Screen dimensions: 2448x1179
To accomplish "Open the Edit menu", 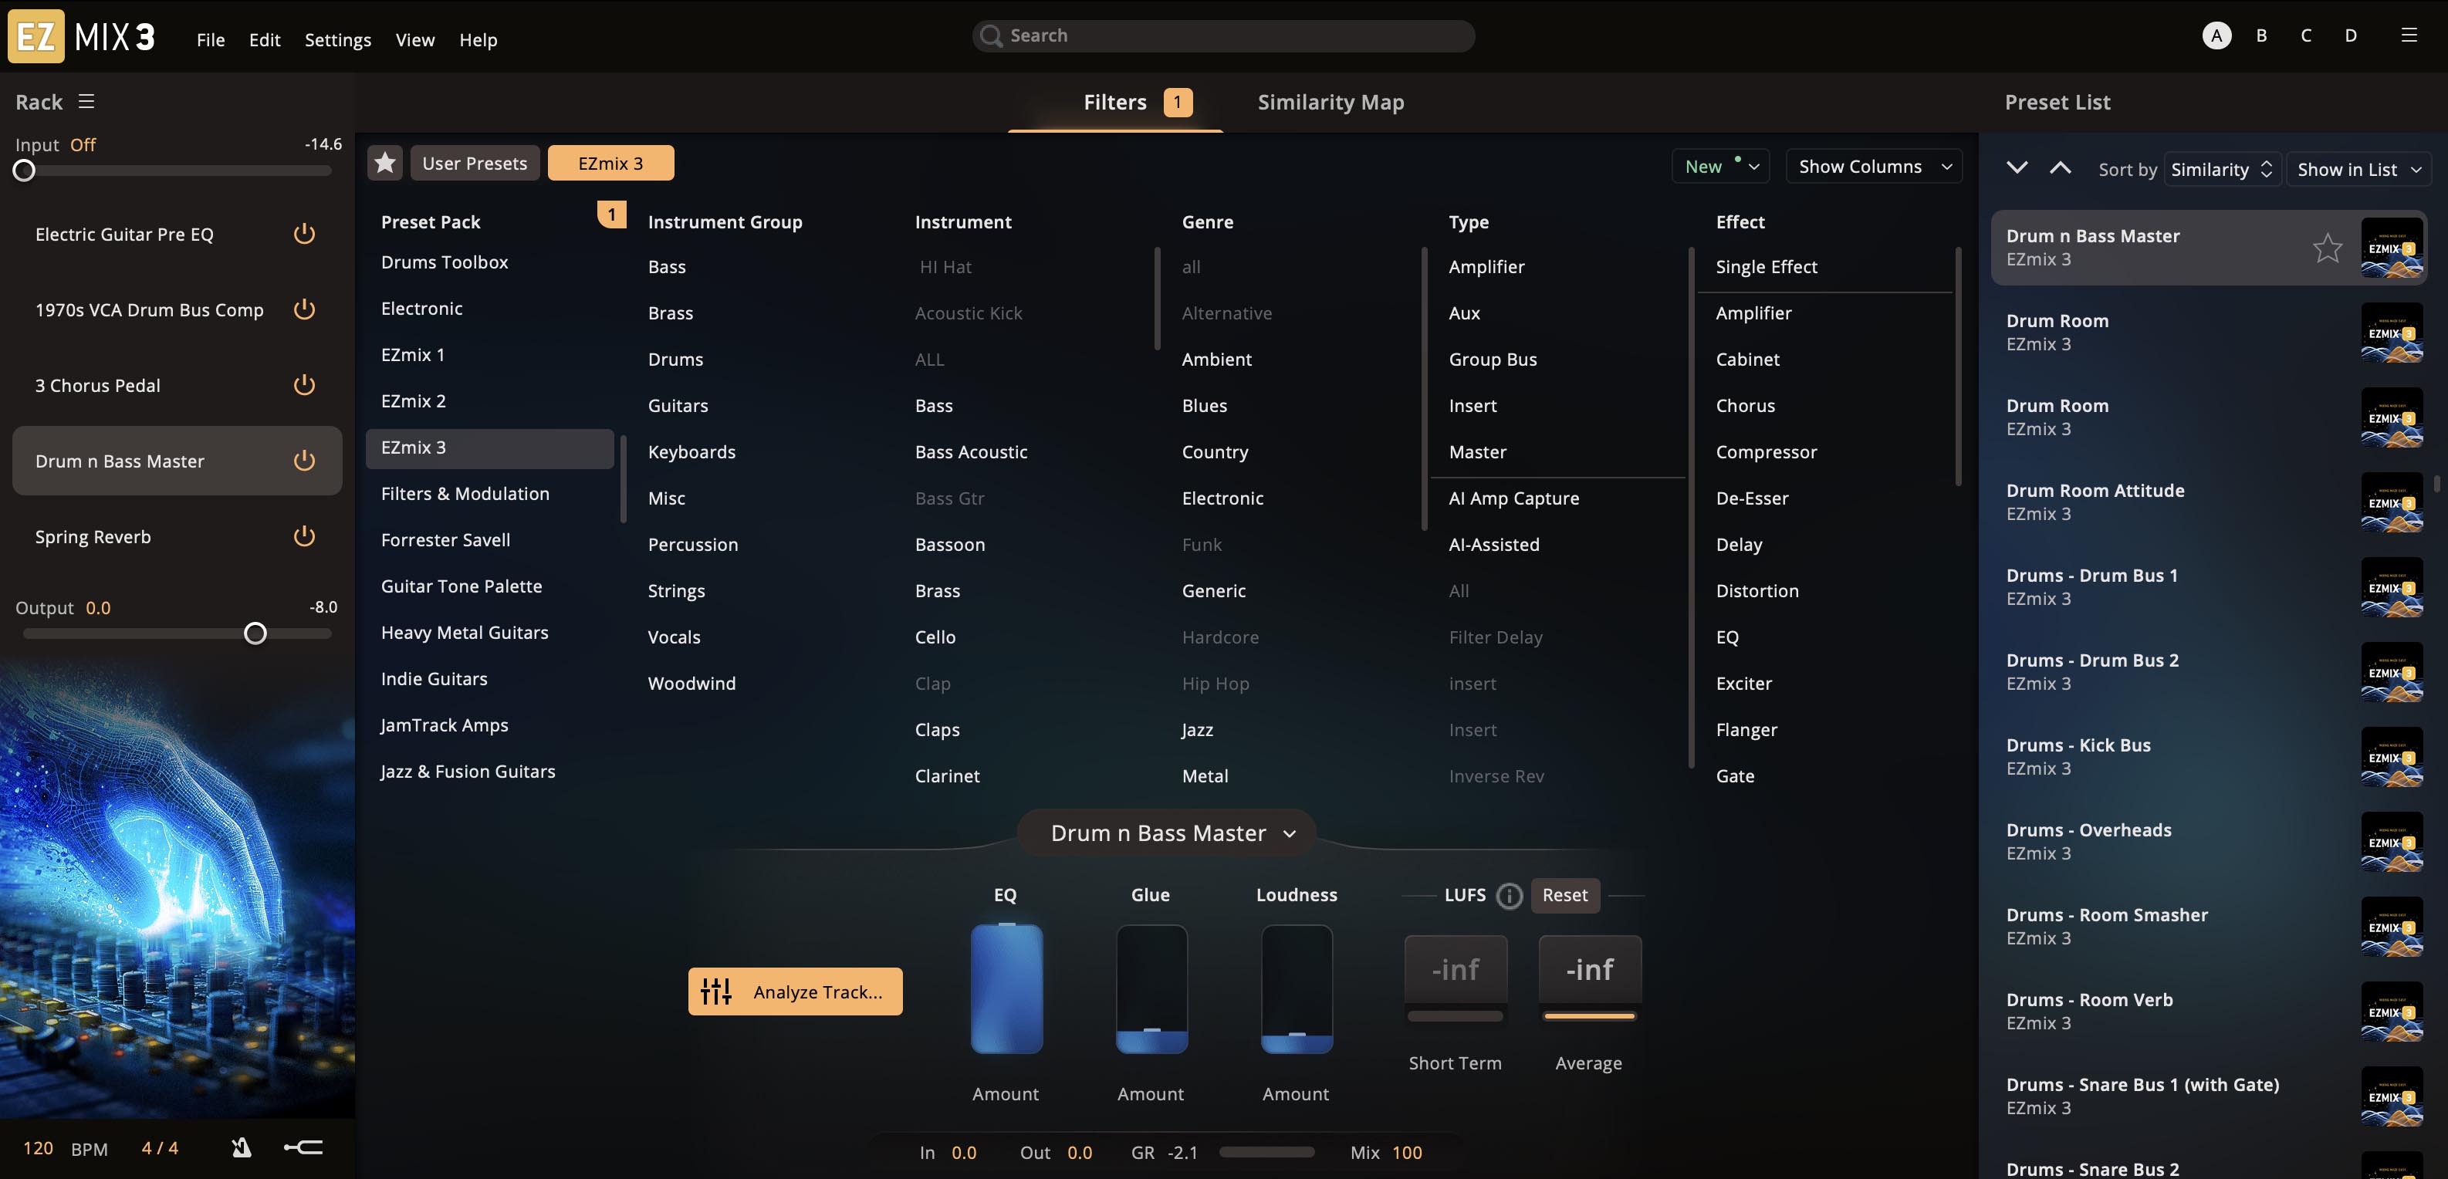I will click(264, 40).
